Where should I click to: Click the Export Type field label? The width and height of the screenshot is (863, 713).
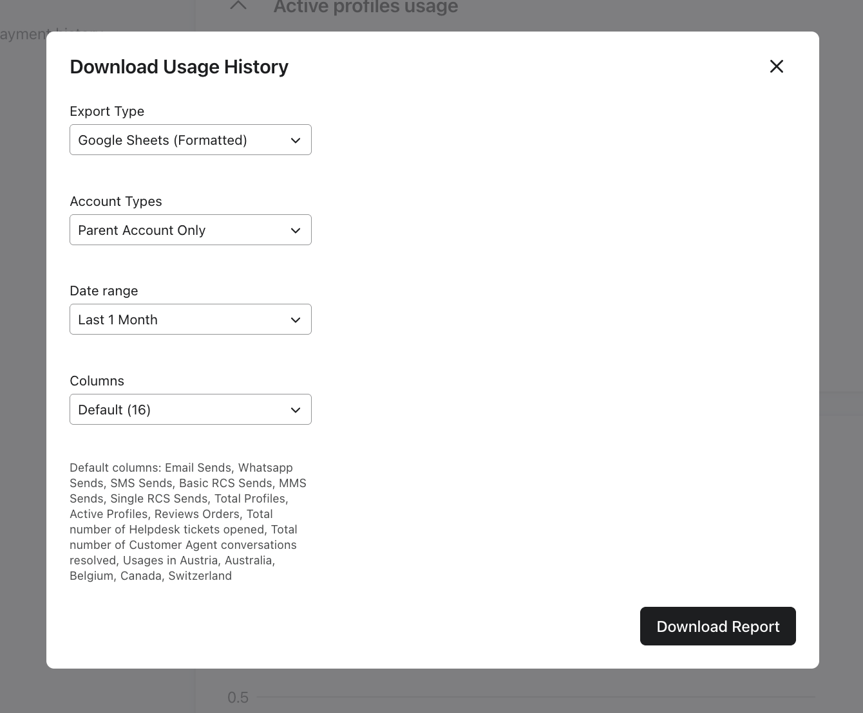click(107, 111)
